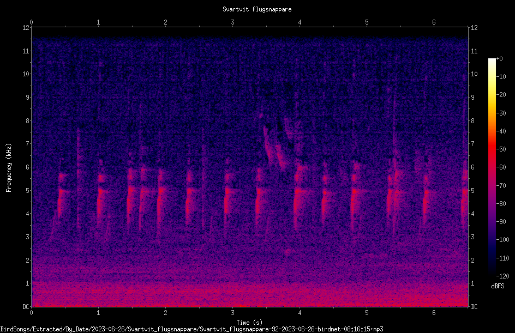Select the "-110" color scale label

[x=502, y=258]
